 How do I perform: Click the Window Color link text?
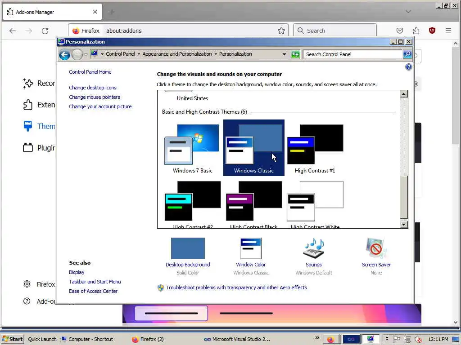tap(251, 265)
